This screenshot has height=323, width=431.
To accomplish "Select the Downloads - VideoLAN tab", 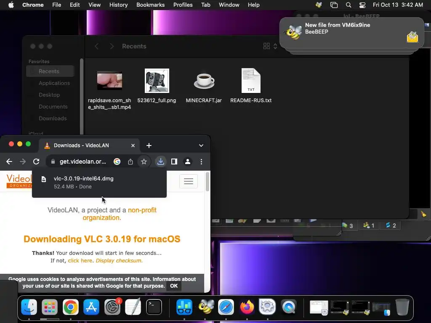I will pyautogui.click(x=89, y=145).
